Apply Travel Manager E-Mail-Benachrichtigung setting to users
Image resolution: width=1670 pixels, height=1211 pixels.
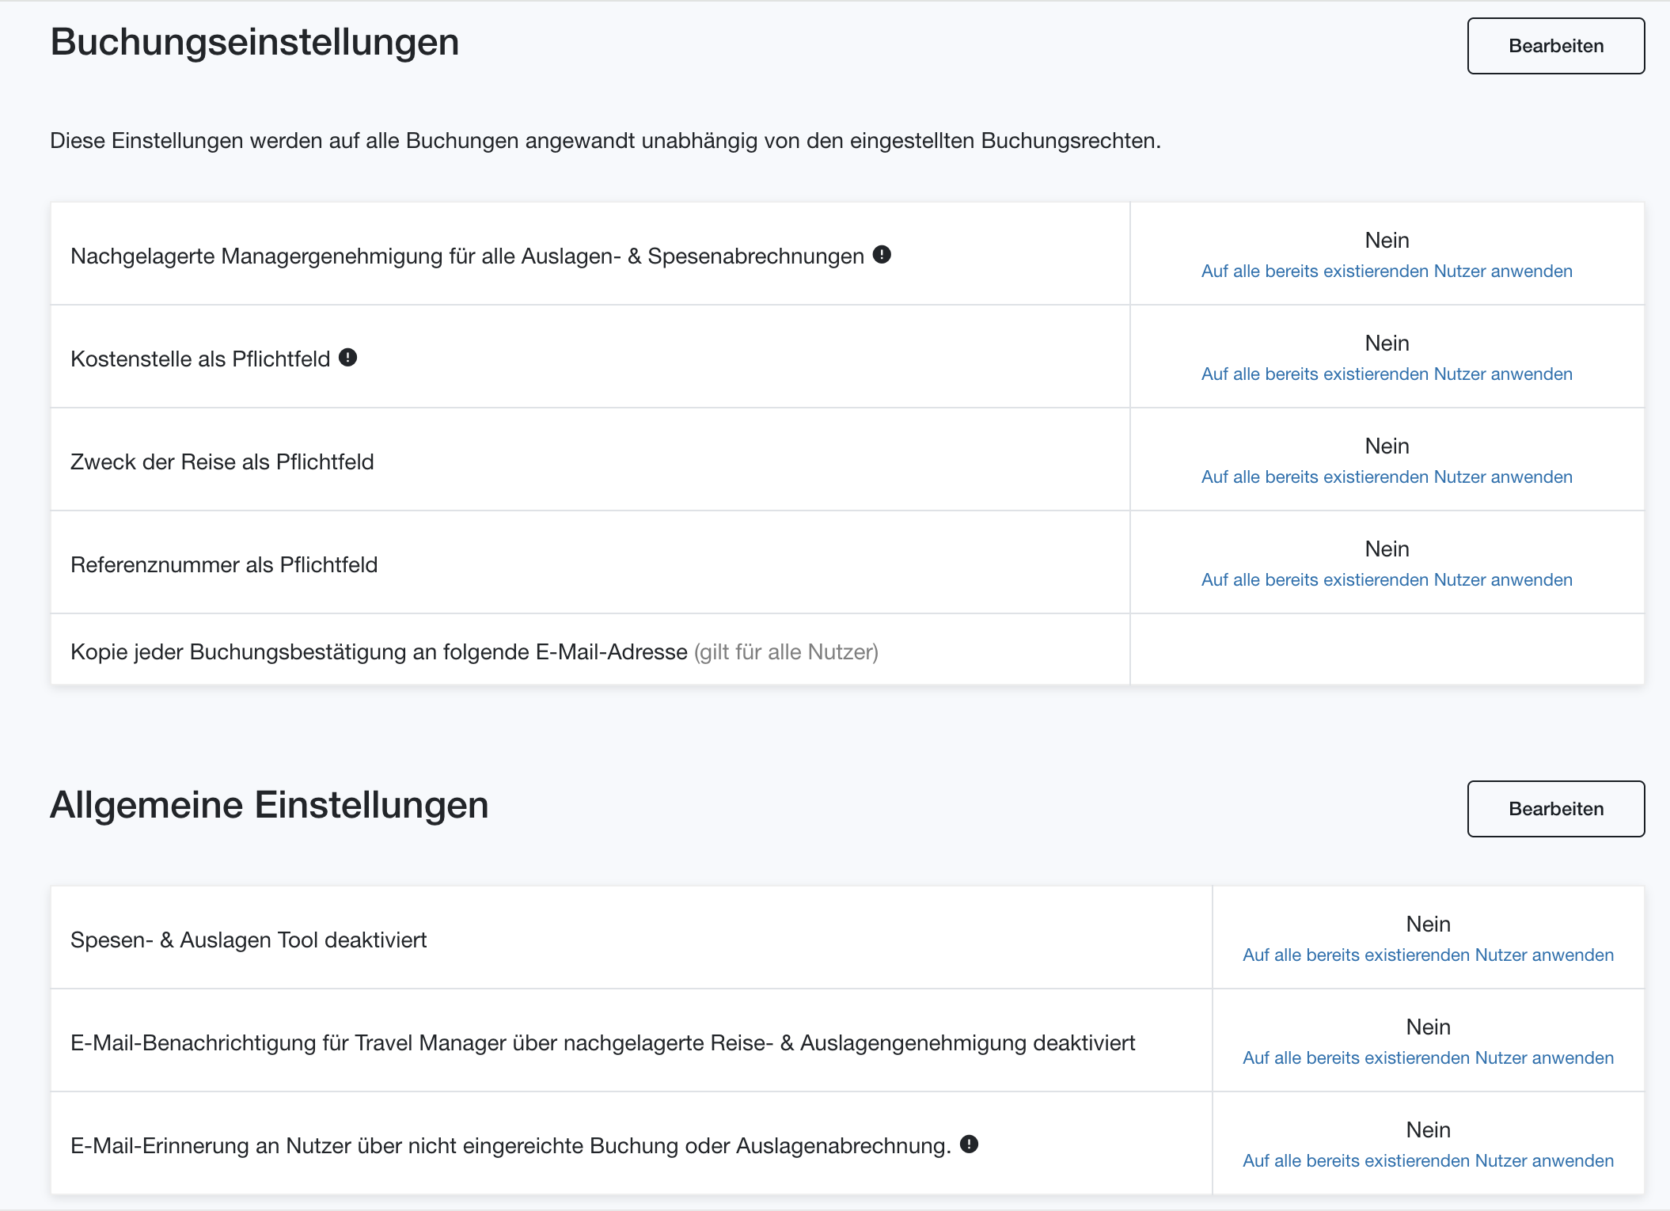click(x=1428, y=1057)
